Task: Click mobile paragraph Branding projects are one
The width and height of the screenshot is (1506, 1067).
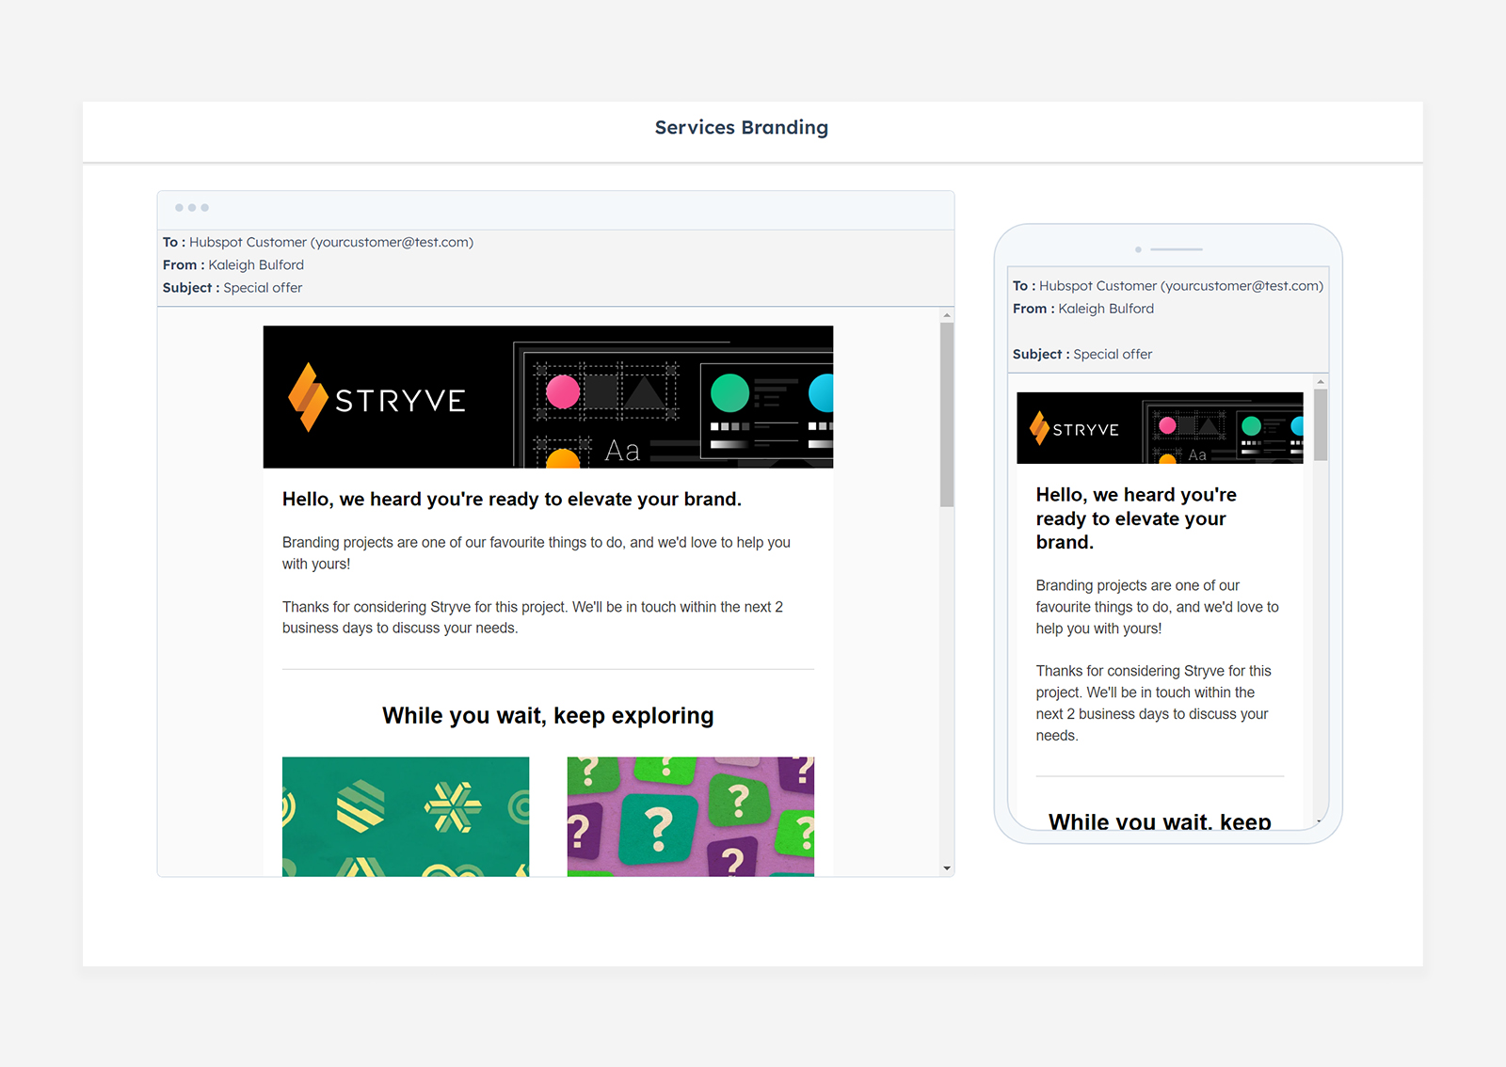Action: [x=1158, y=607]
